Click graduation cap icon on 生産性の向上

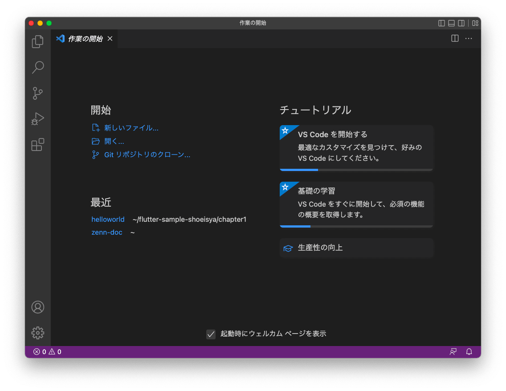click(288, 248)
